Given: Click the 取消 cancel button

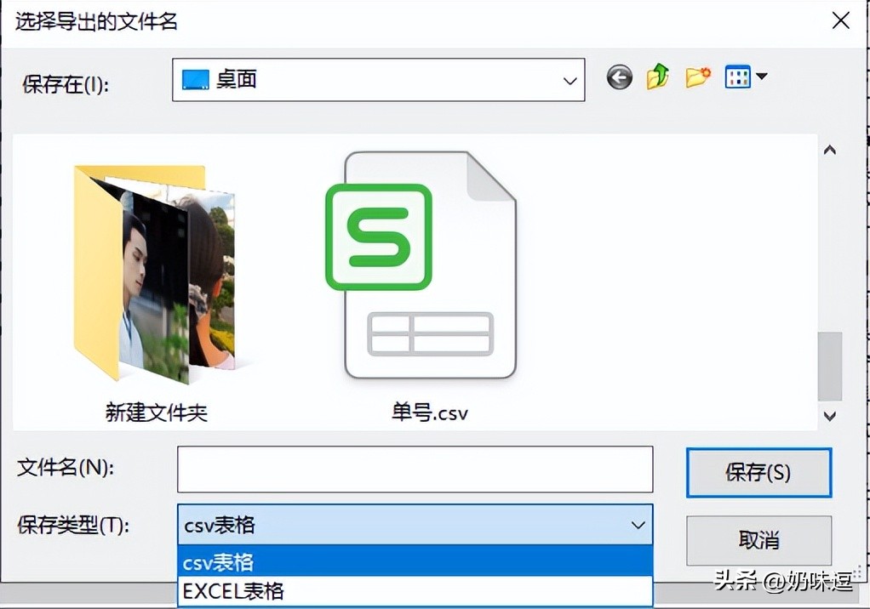Looking at the screenshot, I should pyautogui.click(x=758, y=541).
